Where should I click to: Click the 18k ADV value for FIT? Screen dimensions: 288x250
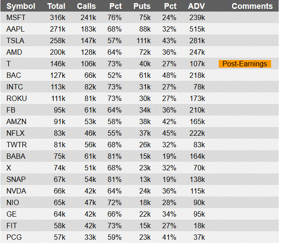pyautogui.click(x=199, y=226)
